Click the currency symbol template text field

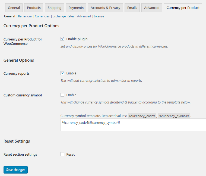coord(133,125)
